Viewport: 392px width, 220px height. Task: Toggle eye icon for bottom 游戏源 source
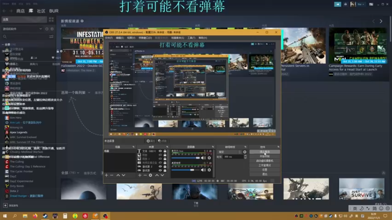coord(160,170)
